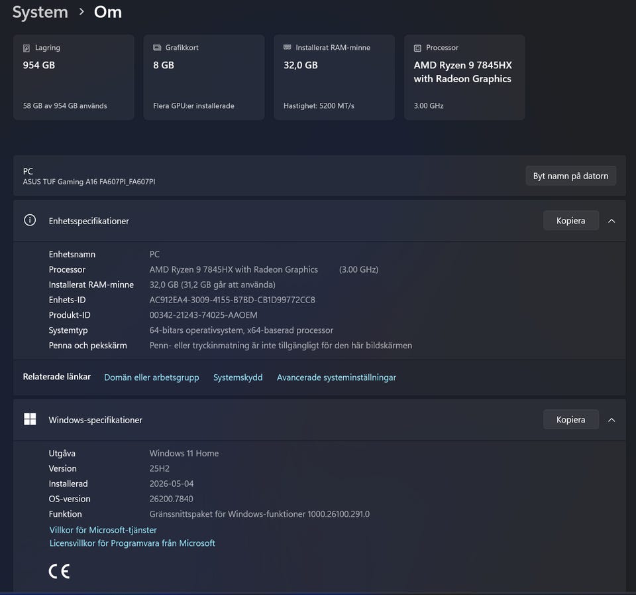Click the Enhetsspecifikationer header title

pos(89,221)
